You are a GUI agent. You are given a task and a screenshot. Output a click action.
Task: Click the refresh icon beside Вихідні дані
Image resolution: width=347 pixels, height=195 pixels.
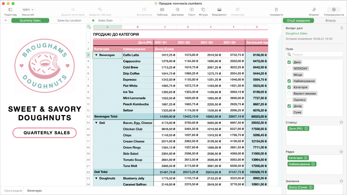(x=342, y=28)
